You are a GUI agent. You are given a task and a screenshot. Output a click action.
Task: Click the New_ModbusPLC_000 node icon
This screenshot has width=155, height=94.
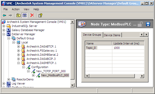(x=38, y=75)
